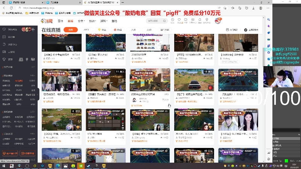The width and height of the screenshot is (301, 169).
Task: Open the stream thumbnail showing two people
Action: 238,120
